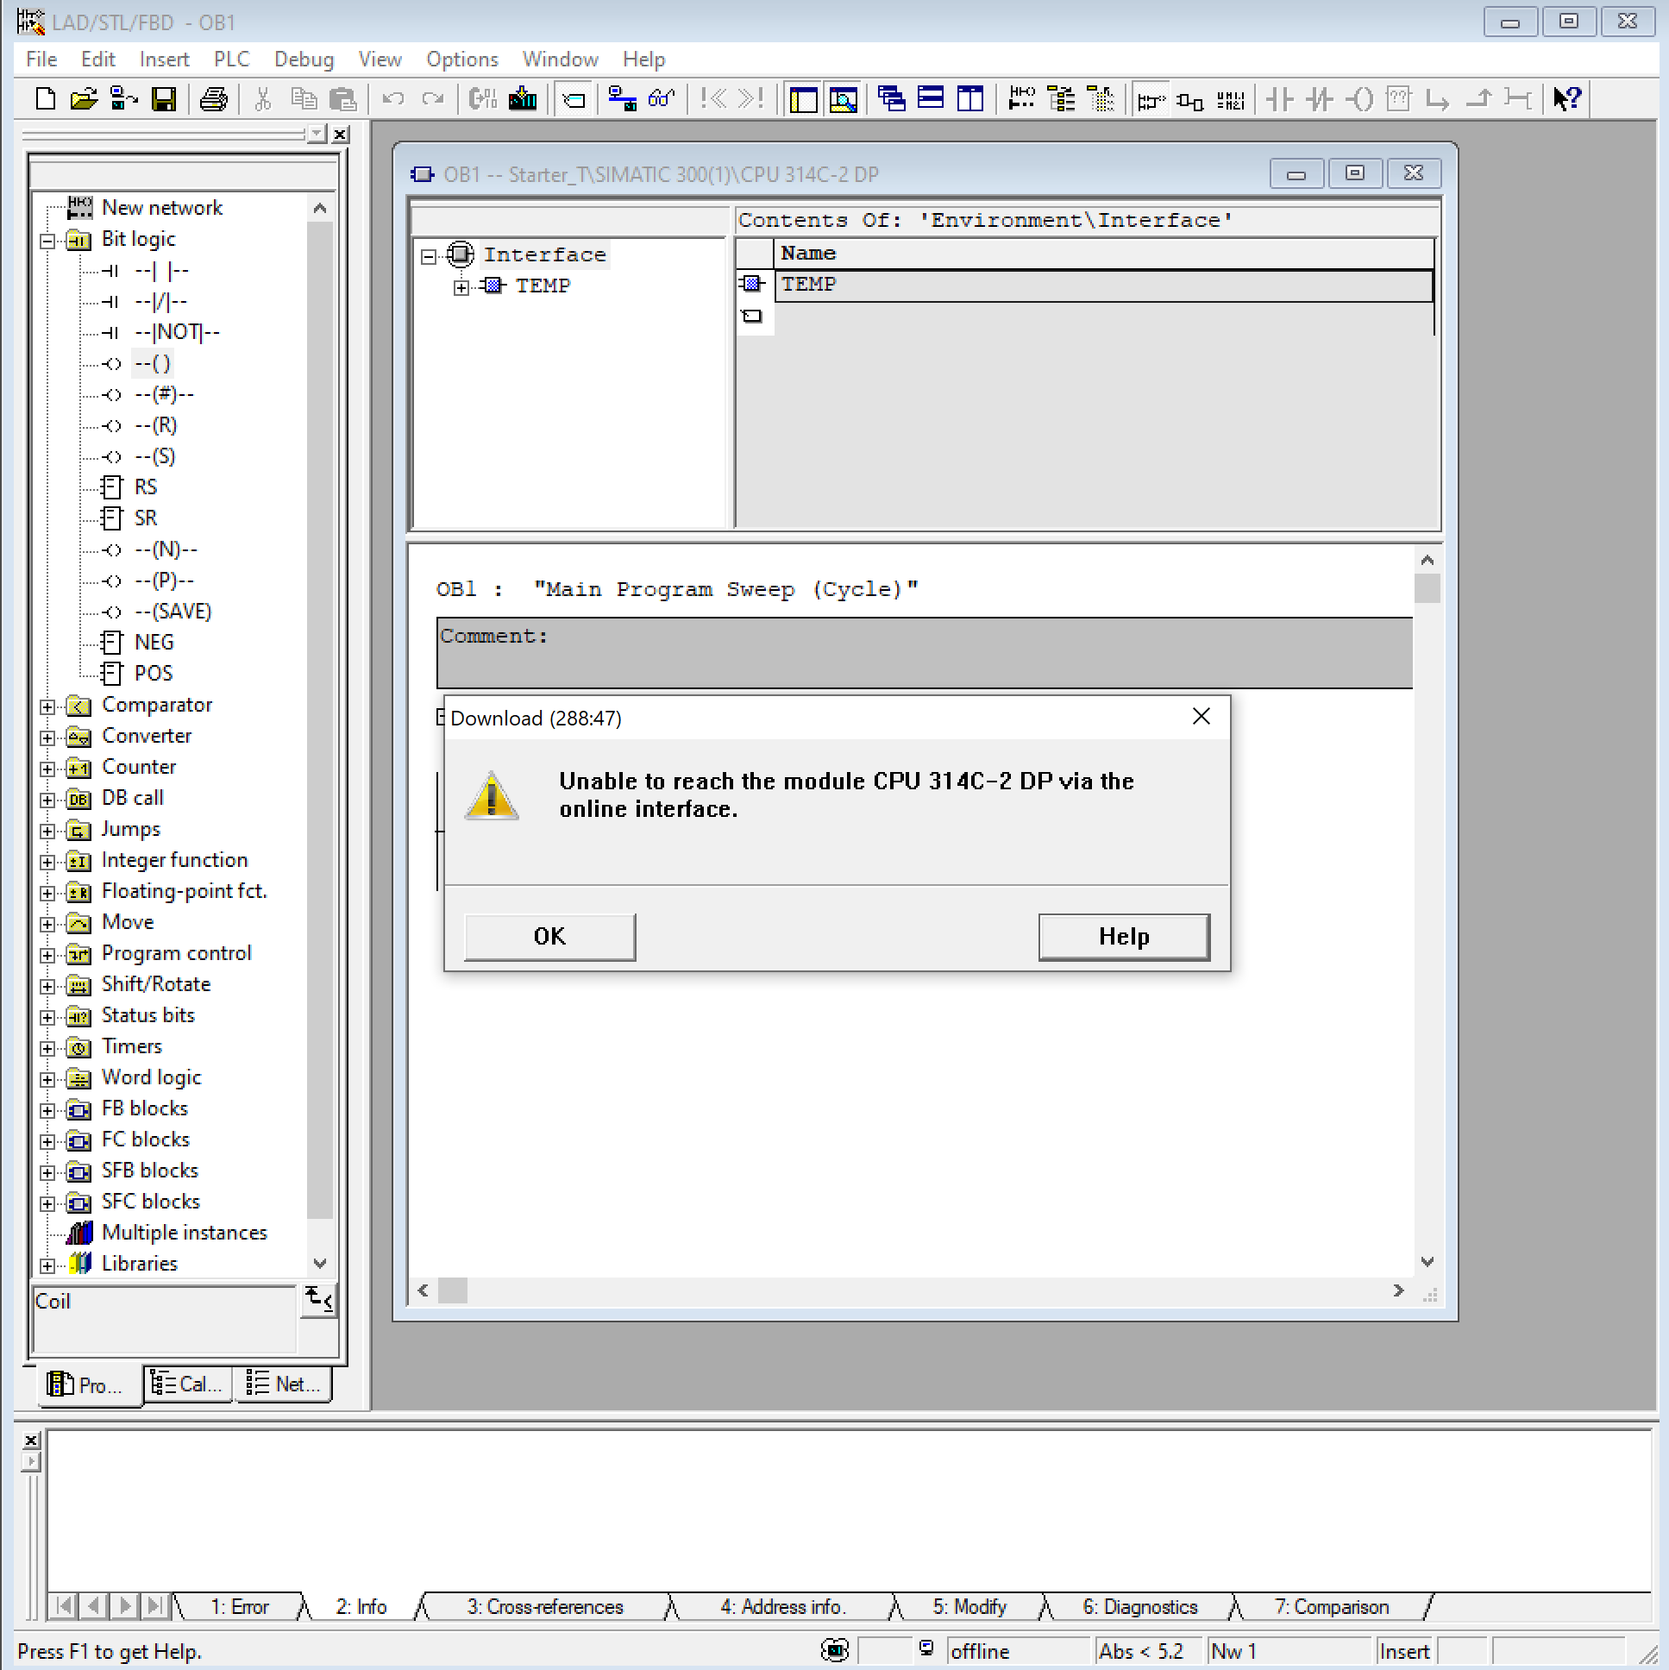The image size is (1669, 1670).
Task: Close the Download dialog with X
Action: (x=1201, y=716)
